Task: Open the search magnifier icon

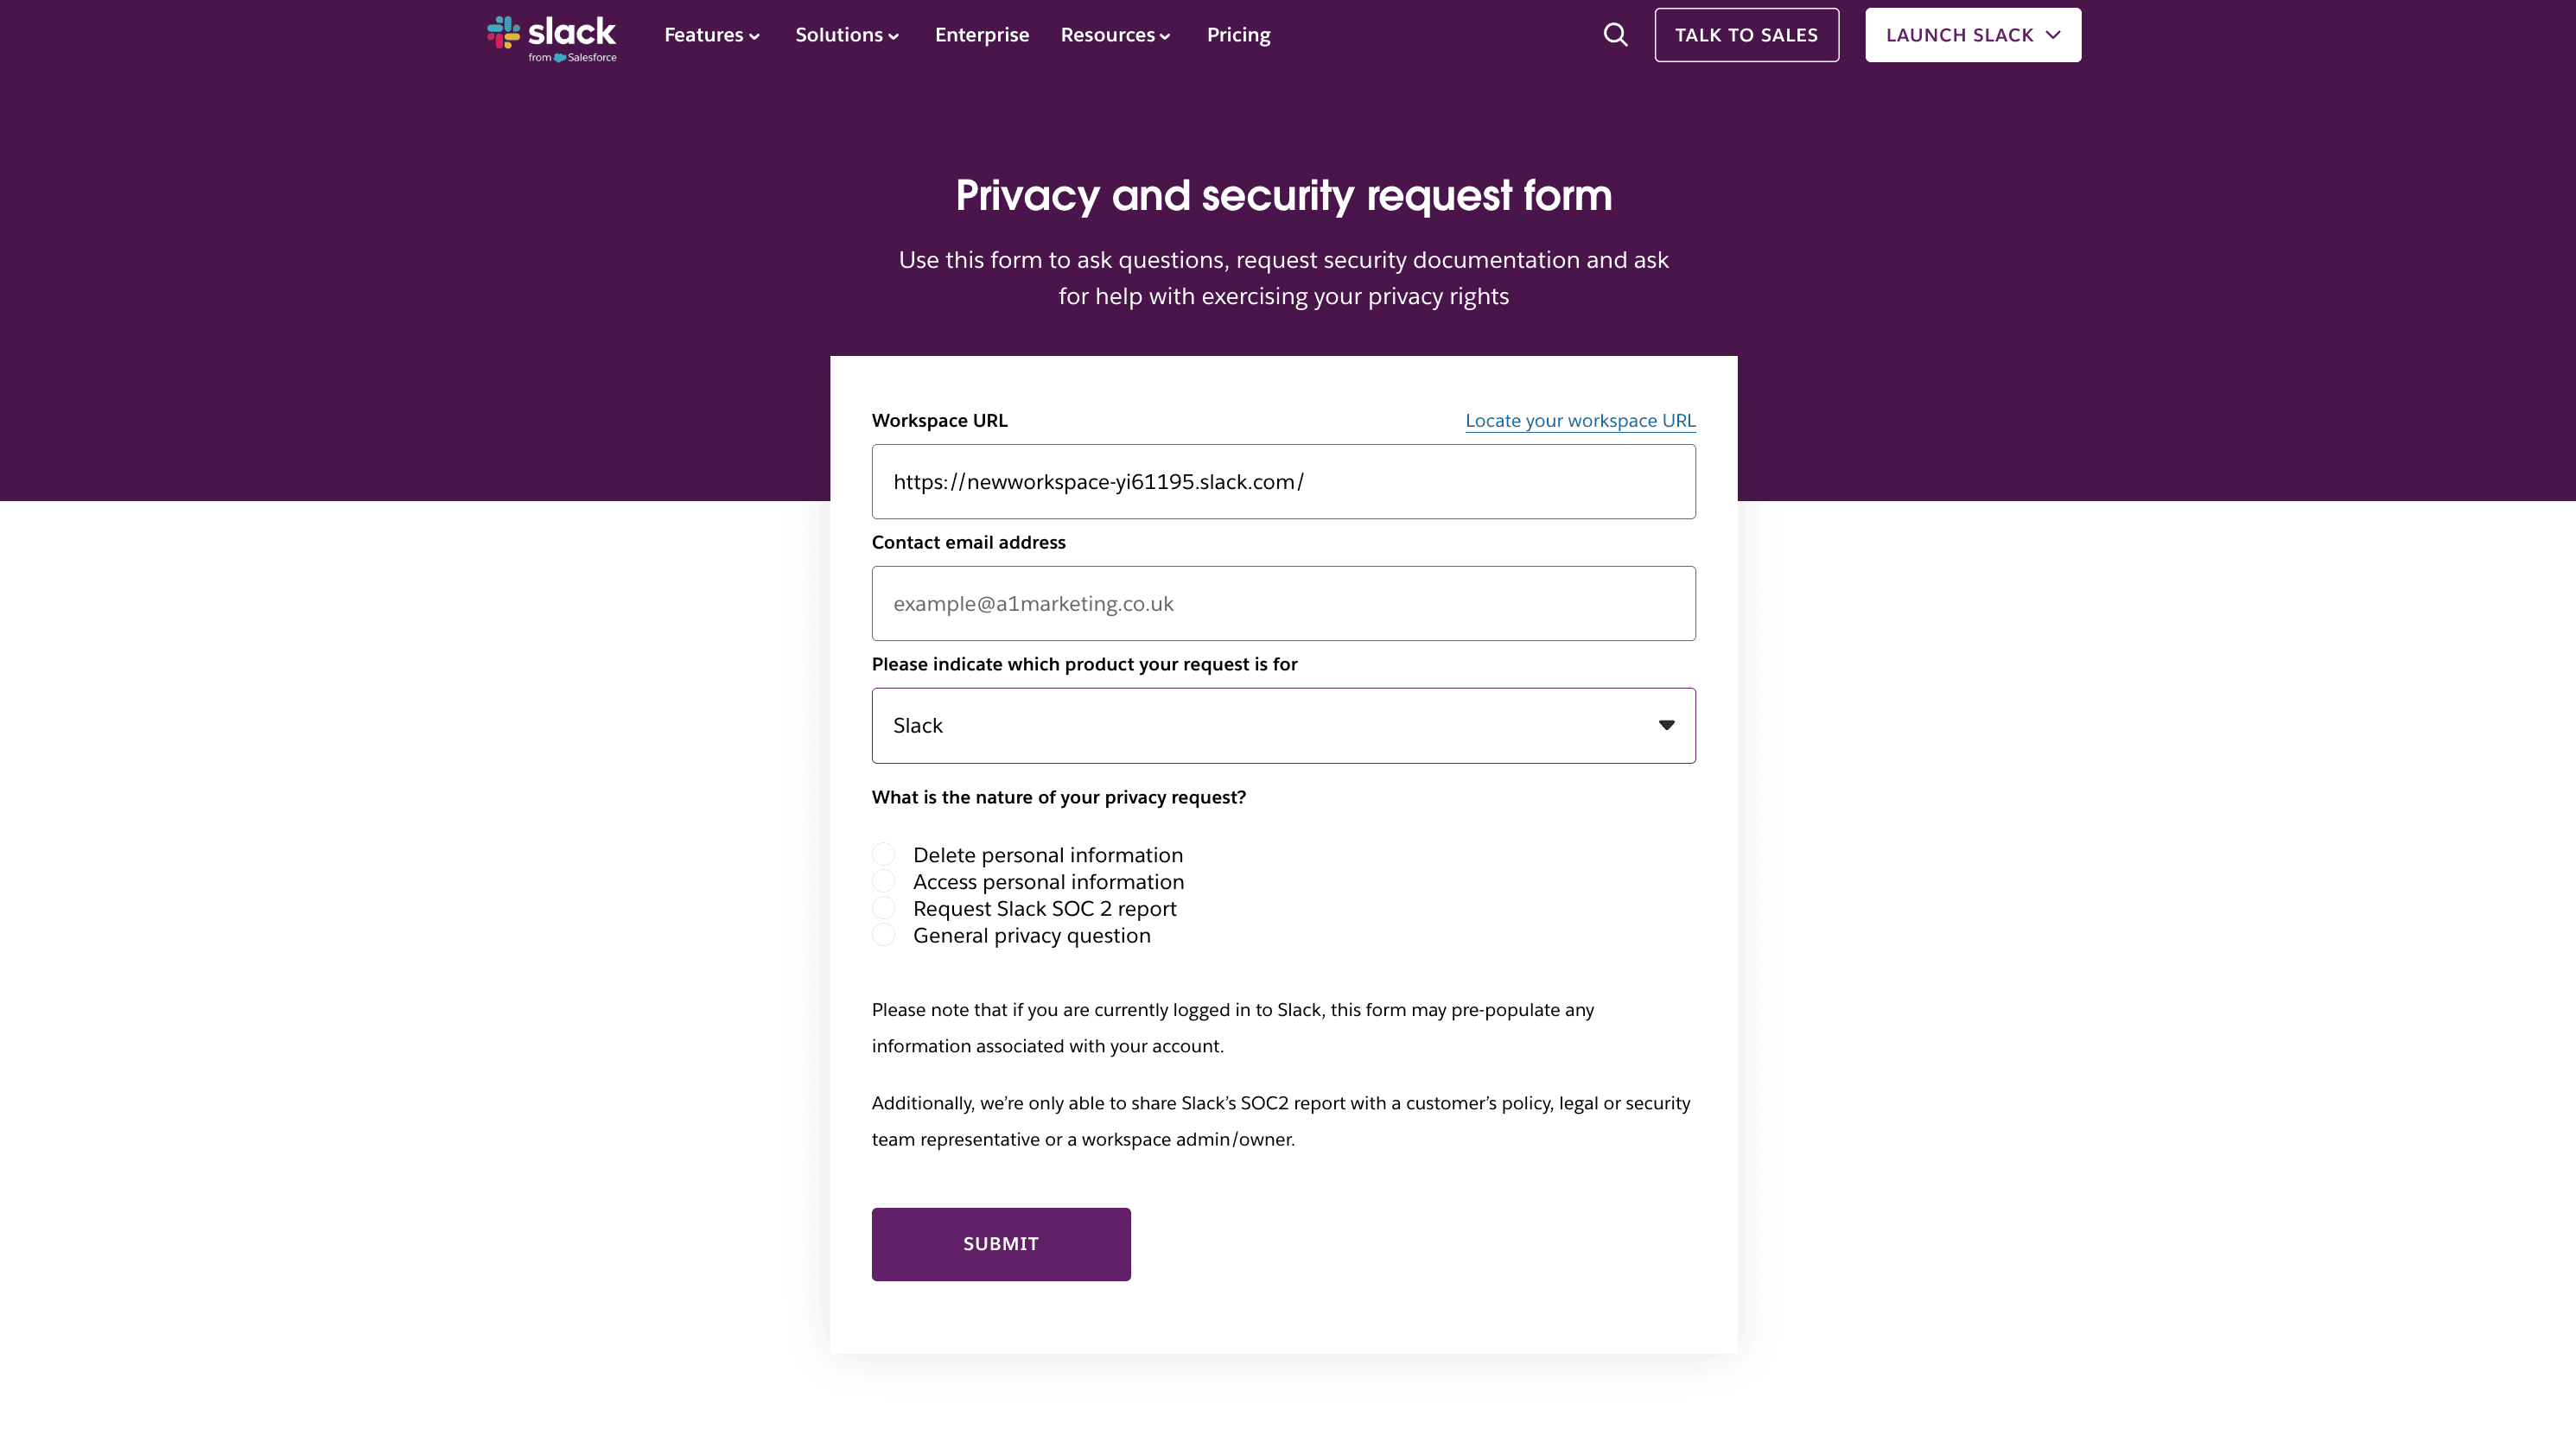Action: point(1615,35)
